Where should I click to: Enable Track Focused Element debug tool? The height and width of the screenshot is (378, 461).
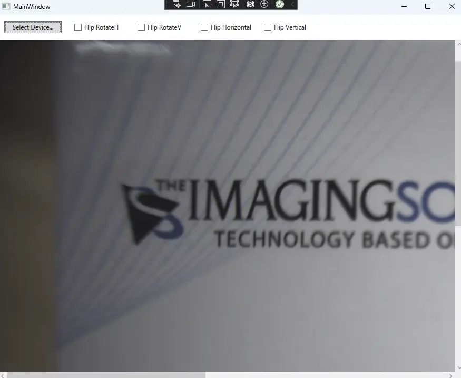[x=234, y=5]
